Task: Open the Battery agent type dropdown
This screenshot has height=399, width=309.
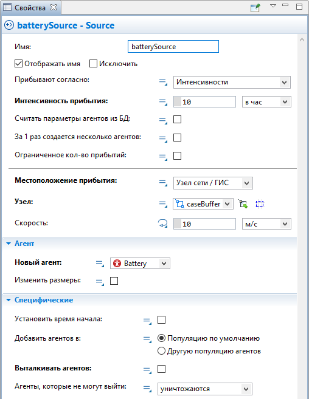Action: tap(140, 264)
